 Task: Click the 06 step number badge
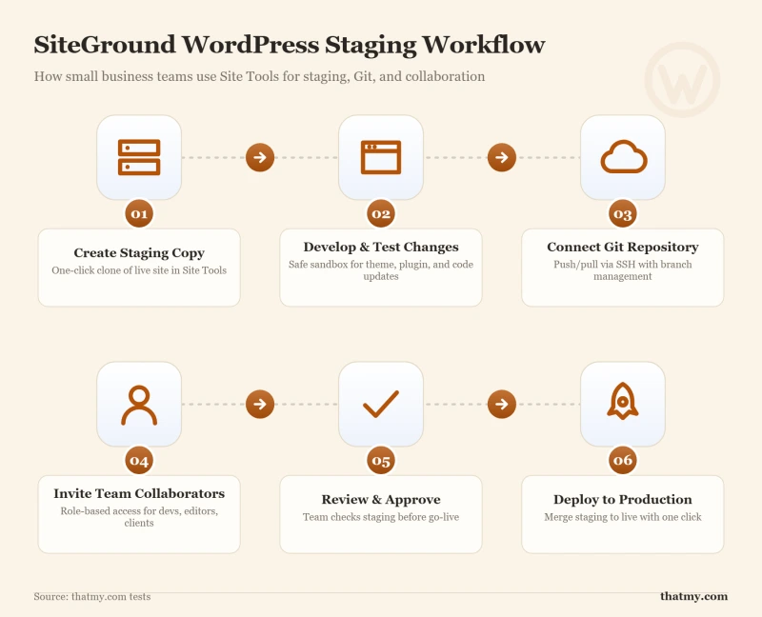(x=623, y=460)
